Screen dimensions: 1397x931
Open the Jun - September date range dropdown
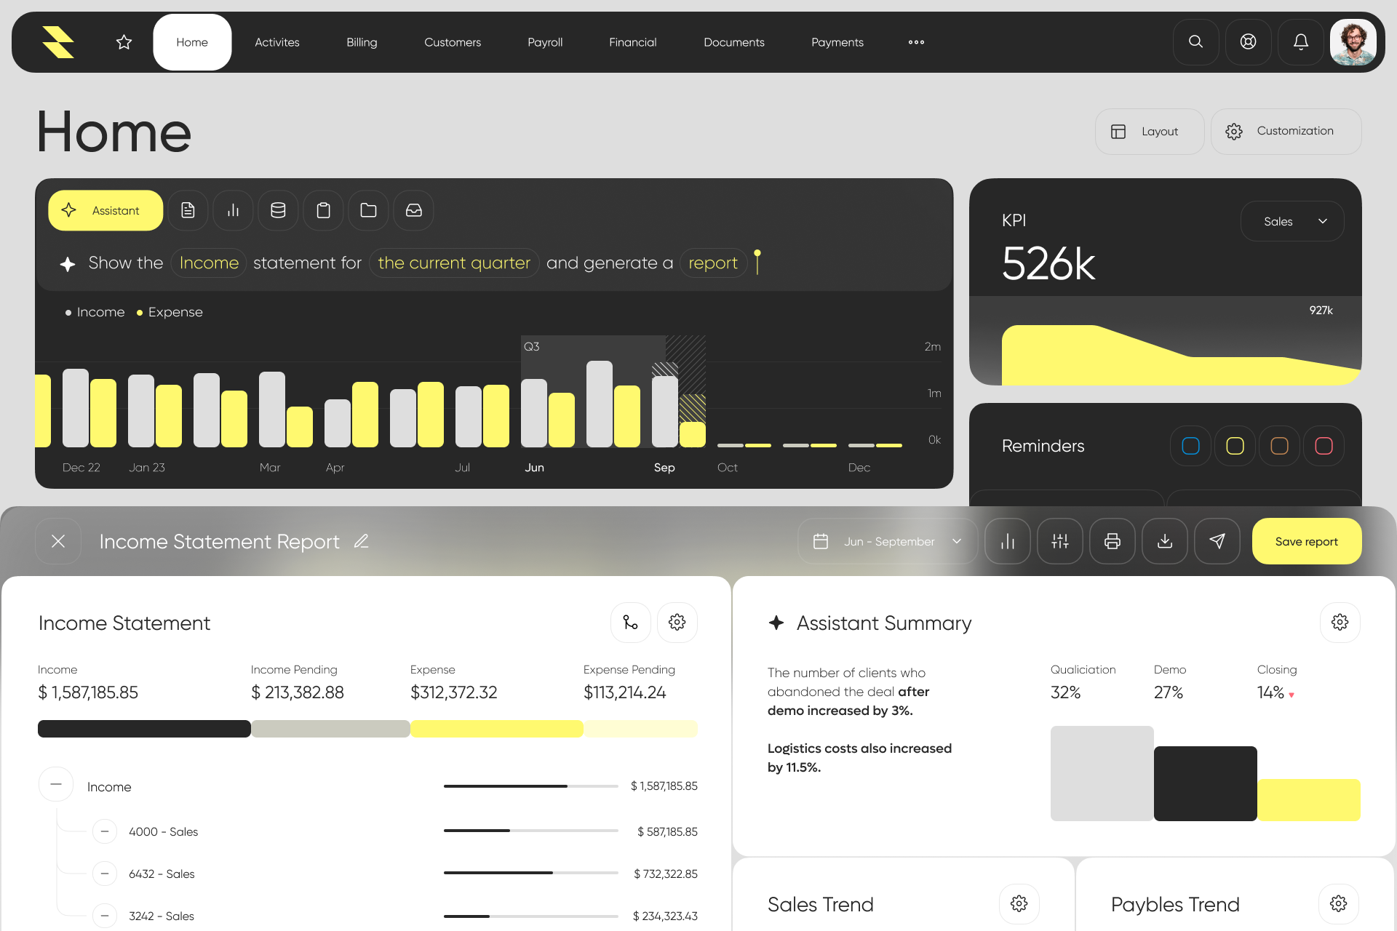[887, 541]
